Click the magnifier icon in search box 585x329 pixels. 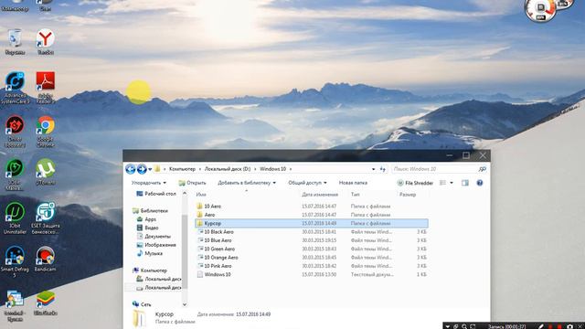(x=483, y=169)
